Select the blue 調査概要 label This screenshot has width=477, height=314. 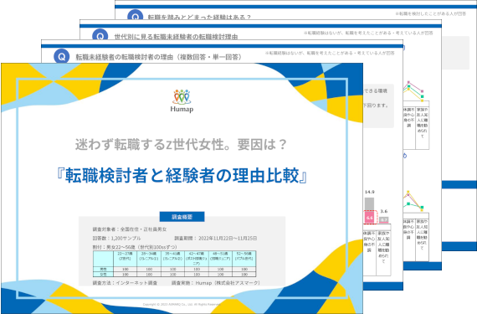[x=182, y=217]
